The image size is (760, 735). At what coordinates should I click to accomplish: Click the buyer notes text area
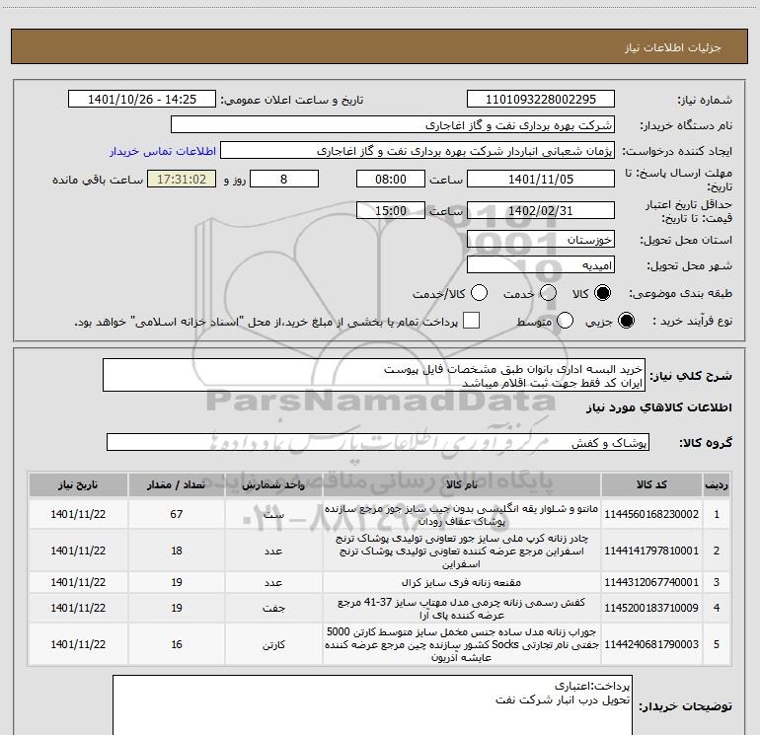pyautogui.click(x=372, y=705)
